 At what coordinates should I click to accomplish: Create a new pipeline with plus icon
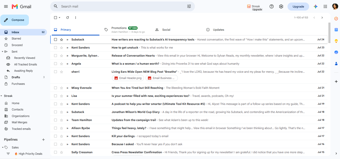pos(43,140)
